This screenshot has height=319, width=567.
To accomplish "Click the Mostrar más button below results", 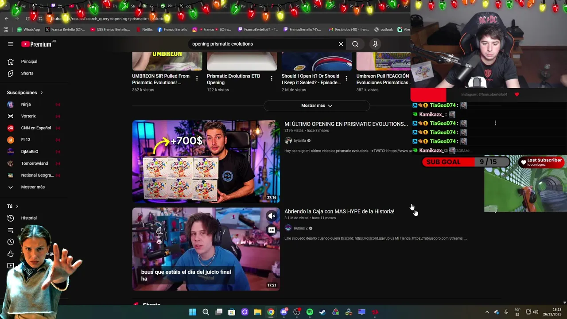I will pos(316,105).
